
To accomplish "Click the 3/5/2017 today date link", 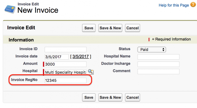I will click(x=80, y=57).
